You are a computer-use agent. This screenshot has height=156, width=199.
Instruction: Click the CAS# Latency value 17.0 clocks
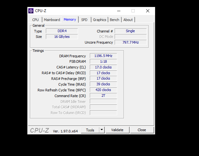point(103,67)
